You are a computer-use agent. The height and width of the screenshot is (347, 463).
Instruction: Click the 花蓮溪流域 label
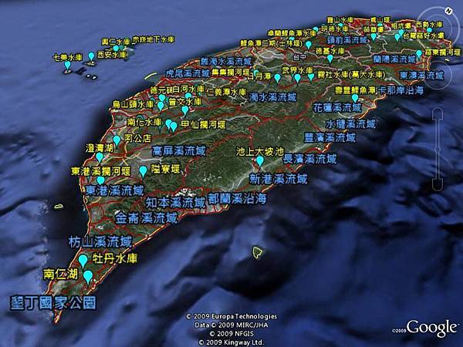pos(337,107)
